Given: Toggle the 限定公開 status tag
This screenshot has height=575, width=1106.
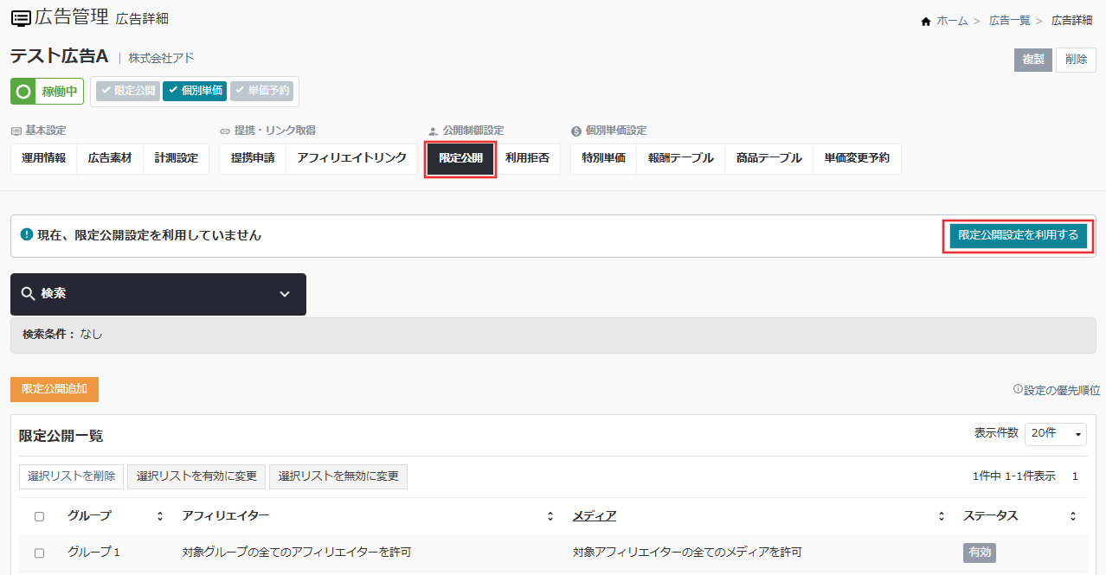Looking at the screenshot, I should 127,91.
